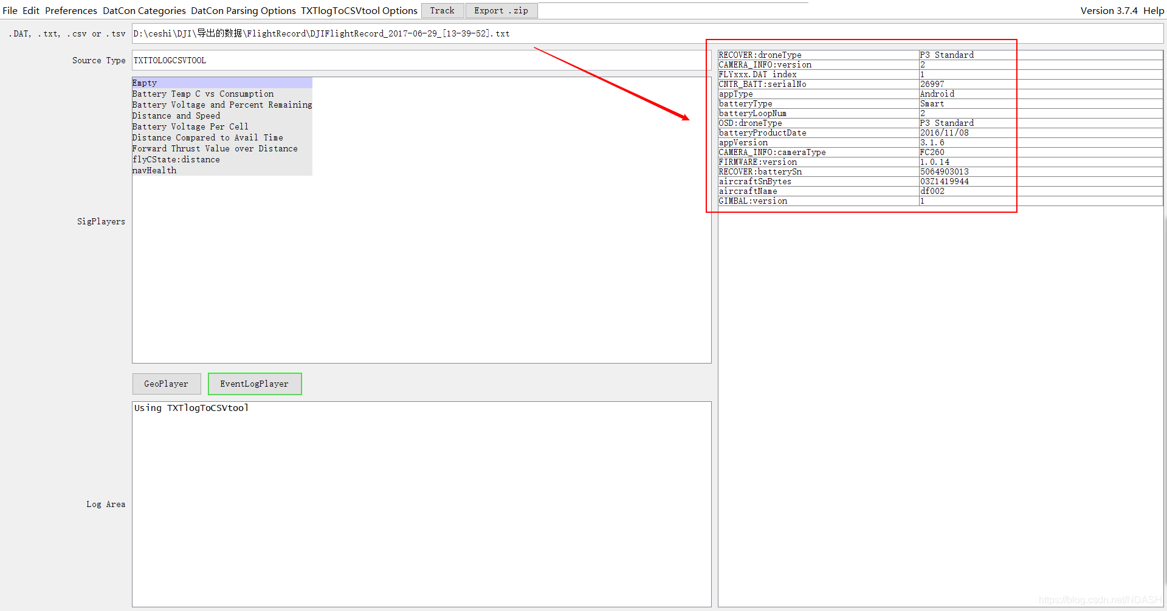Open DatCon Categories menu

click(x=144, y=10)
